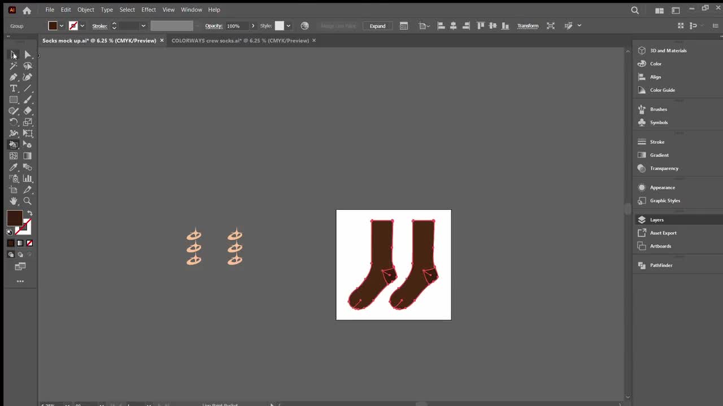Set paint mode to Color

pos(11,243)
